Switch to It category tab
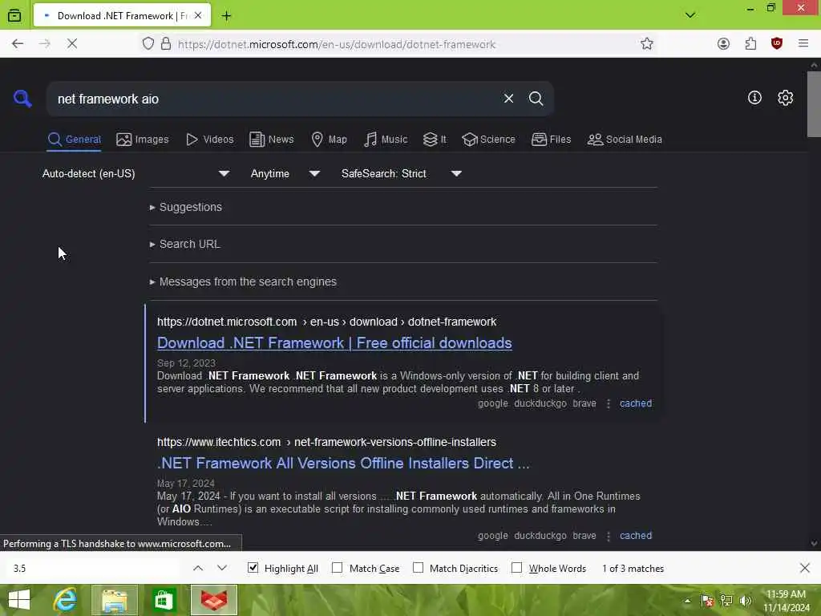This screenshot has width=821, height=616. 435,140
